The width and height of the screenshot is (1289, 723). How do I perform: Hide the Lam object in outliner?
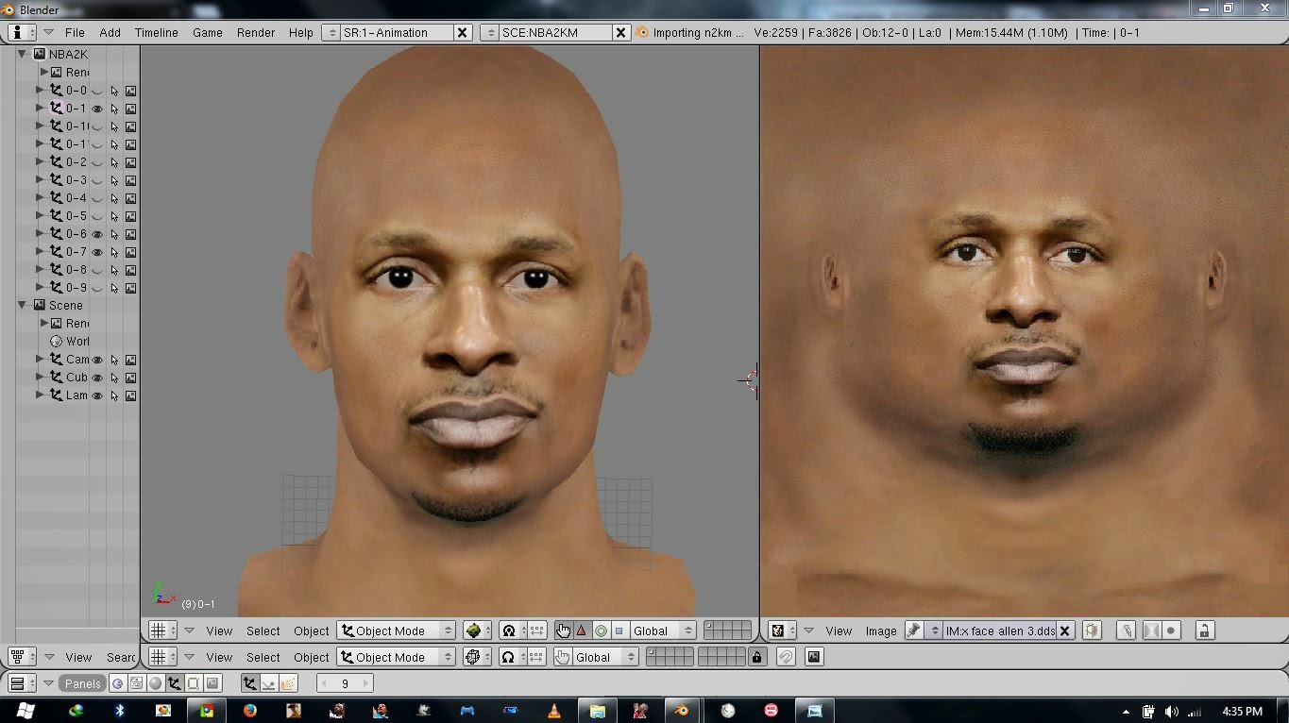tap(96, 395)
